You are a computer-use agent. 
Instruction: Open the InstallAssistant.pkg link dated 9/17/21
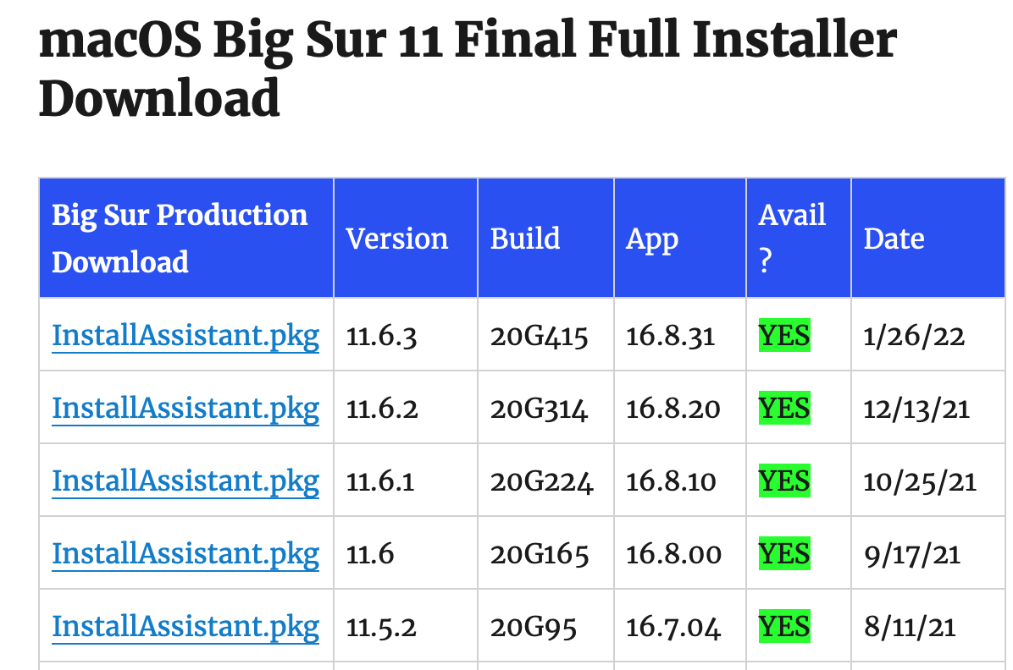tap(185, 555)
